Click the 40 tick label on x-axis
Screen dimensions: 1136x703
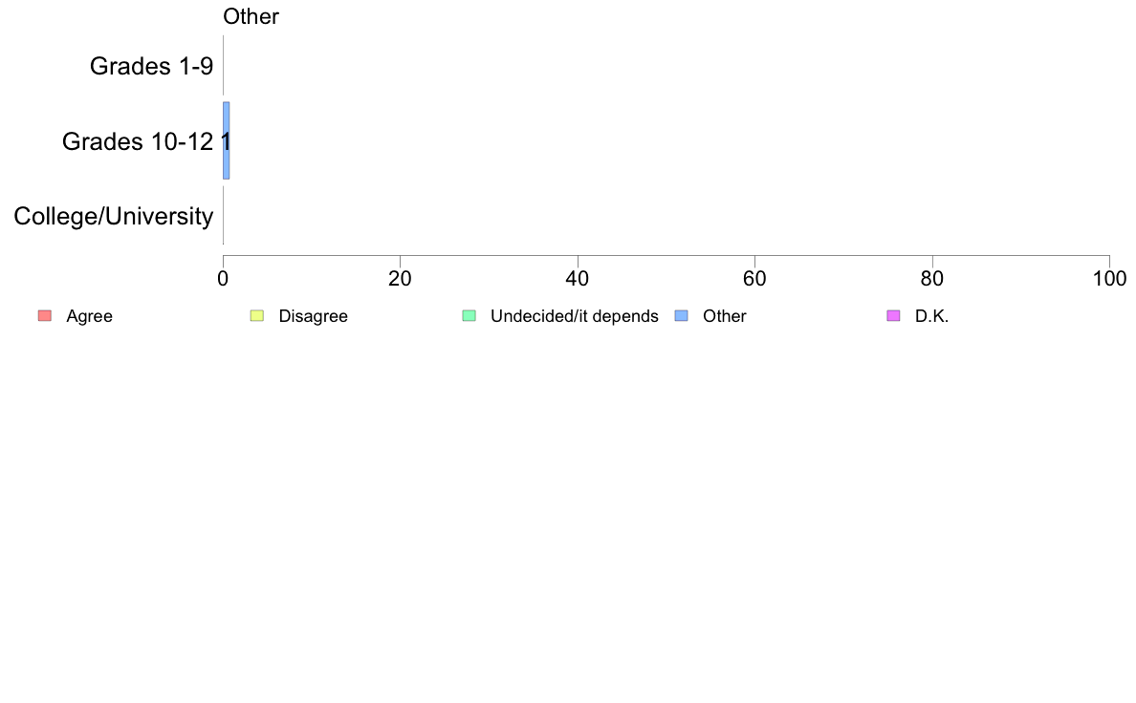click(578, 279)
